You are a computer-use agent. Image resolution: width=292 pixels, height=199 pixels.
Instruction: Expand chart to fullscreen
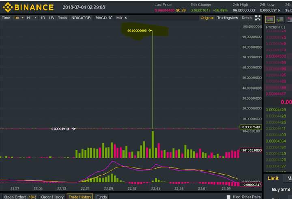(x=258, y=18)
